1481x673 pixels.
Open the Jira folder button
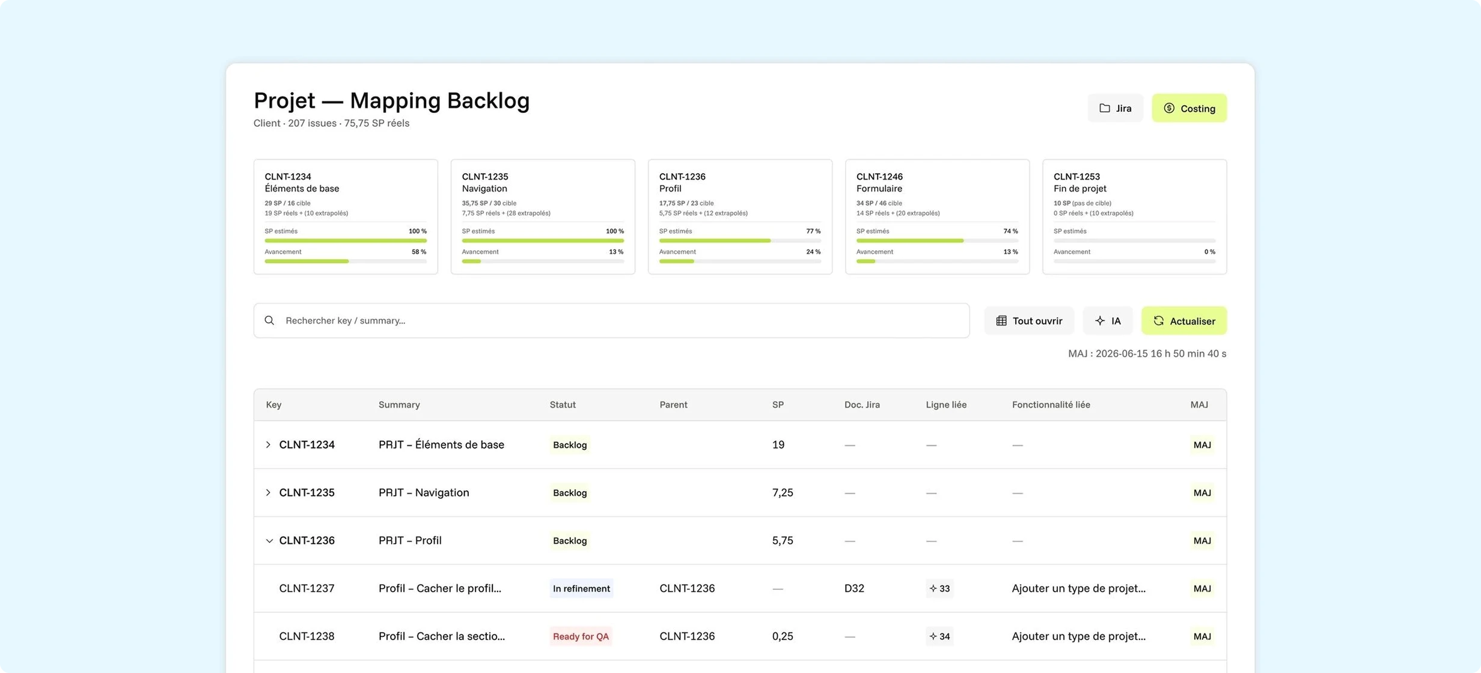click(x=1115, y=108)
